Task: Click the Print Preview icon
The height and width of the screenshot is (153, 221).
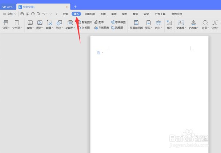Action: tap(38, 14)
